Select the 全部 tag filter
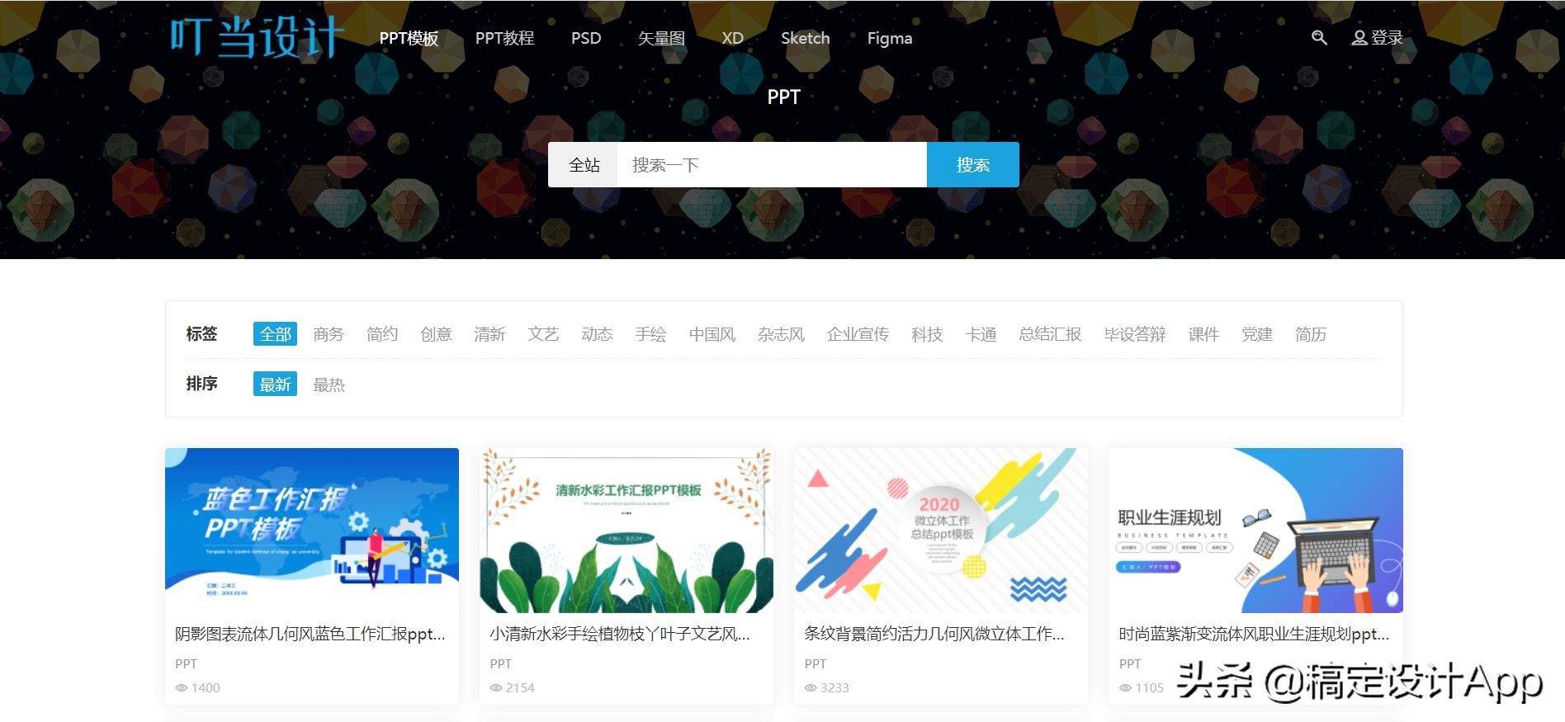The width and height of the screenshot is (1565, 722). pos(275,334)
